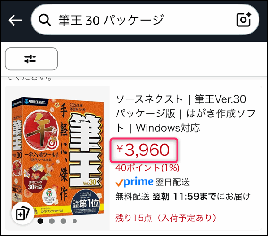Click the ¥3,960 price

pyautogui.click(x=143, y=150)
